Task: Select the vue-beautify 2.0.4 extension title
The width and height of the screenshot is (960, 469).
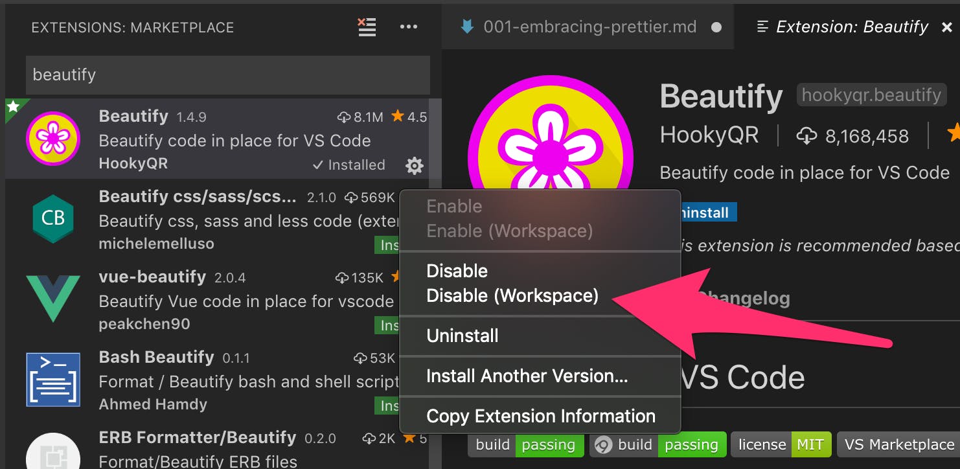Action: [x=152, y=277]
